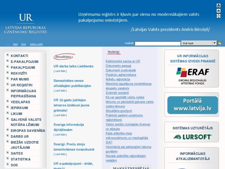Click Lasīt tālāk under jubilejas grāmata article

pyautogui.click(x=60, y=115)
